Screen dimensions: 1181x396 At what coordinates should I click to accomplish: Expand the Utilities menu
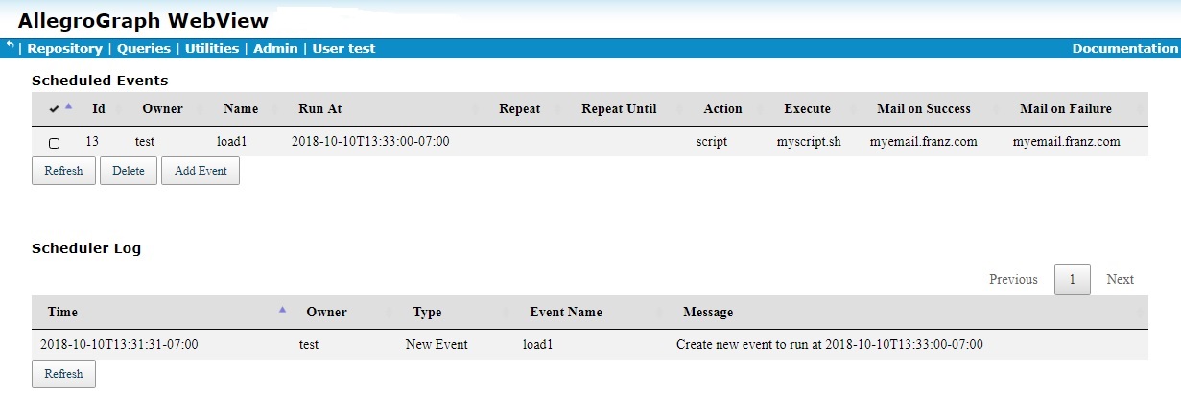pyautogui.click(x=211, y=48)
